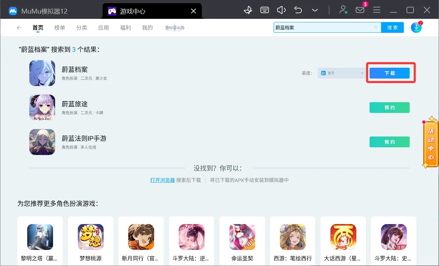This screenshot has width=439, height=266.
Task: Click the 大话西游 recommended game icon
Action: click(343, 237)
